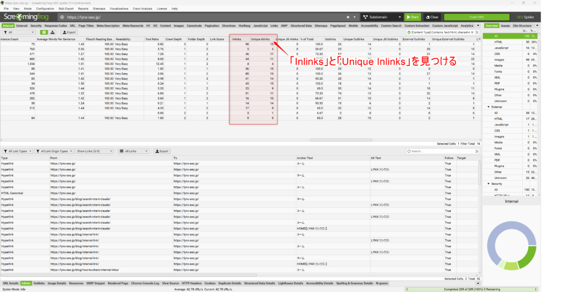Switch to the Response Codes tab
Viewport: 564px width, 292px height.
56,25
